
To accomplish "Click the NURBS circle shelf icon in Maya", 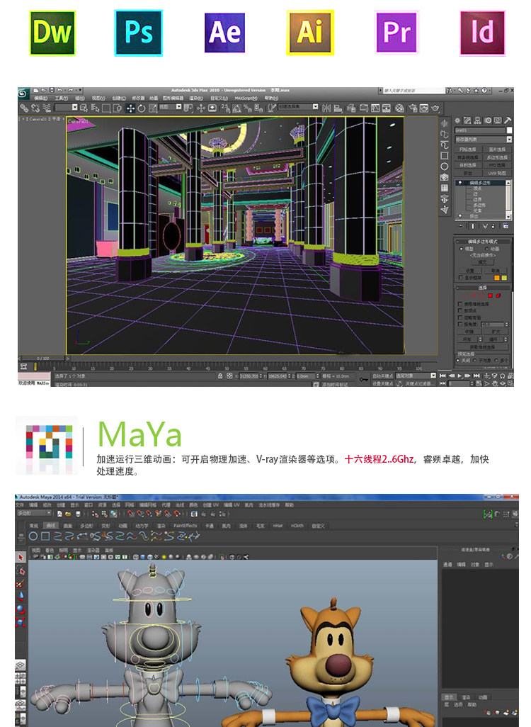I will click(33, 536).
